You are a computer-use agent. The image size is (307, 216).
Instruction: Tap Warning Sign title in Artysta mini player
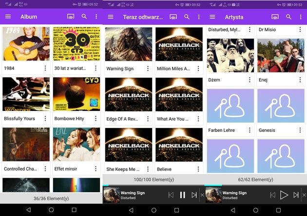point(234,193)
